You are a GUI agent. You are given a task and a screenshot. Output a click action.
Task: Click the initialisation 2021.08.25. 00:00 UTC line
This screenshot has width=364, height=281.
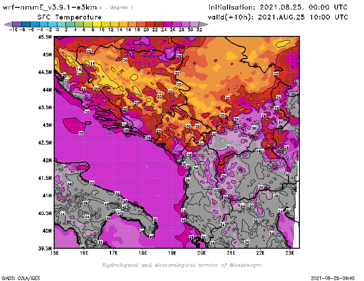point(278,7)
